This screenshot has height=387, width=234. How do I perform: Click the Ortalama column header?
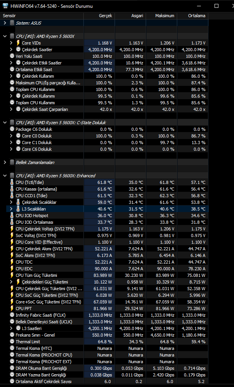193,16
